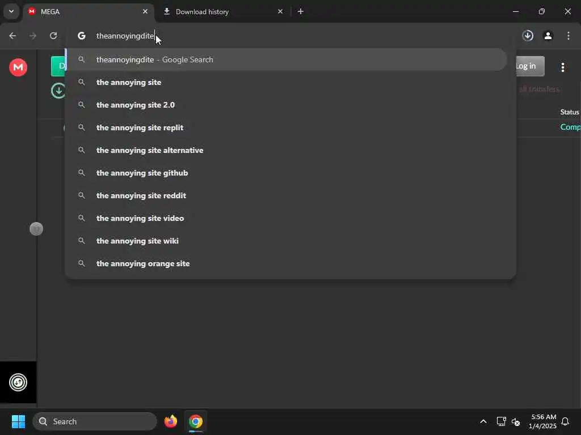Click the search icon beside 'the annoying orange site'
This screenshot has width=581, height=435.
pyautogui.click(x=82, y=263)
